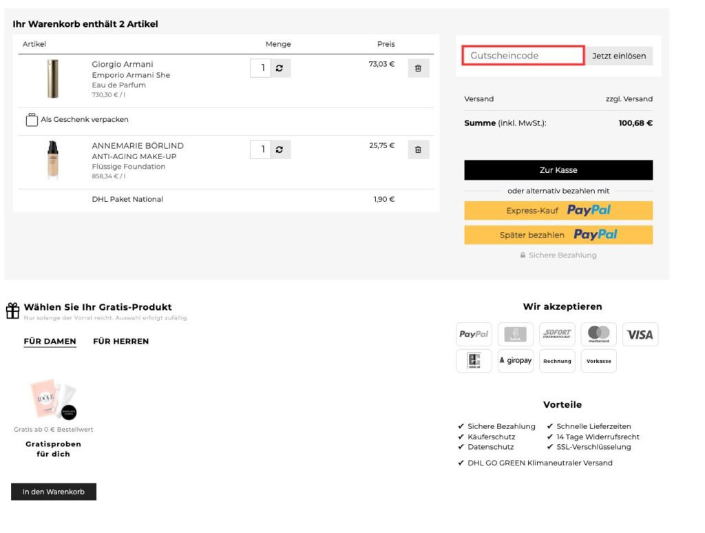Switch to the Für Damen tab
Viewport: 705px width, 533px height.
tap(50, 342)
